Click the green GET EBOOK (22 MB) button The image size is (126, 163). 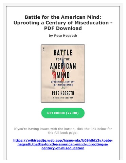[x=63, y=113]
